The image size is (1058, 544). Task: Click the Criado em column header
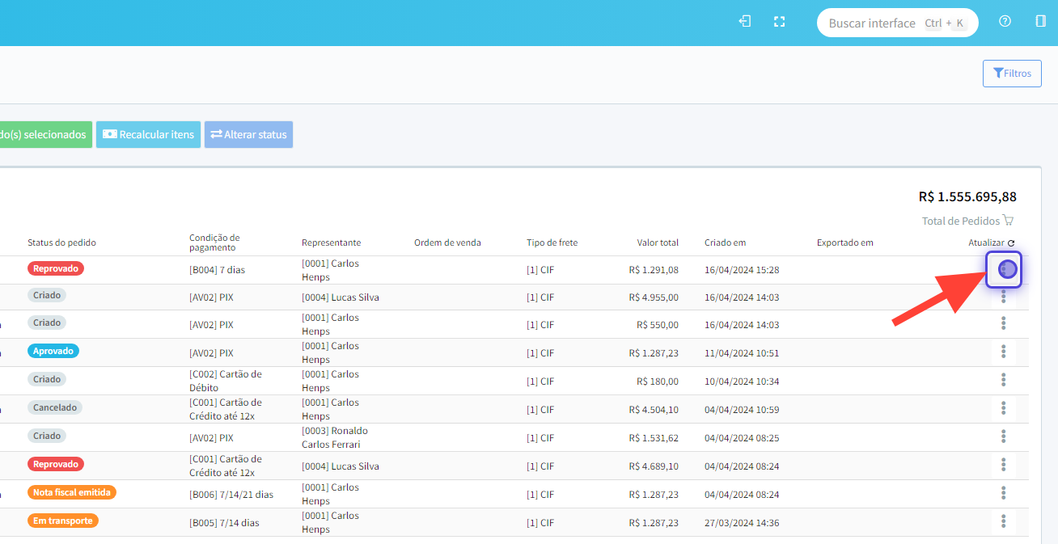pyautogui.click(x=725, y=242)
